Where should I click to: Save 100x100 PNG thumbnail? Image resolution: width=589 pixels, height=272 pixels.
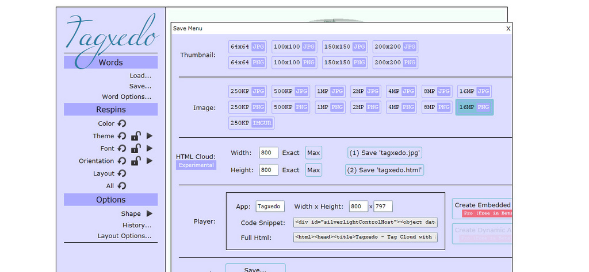pos(294,63)
